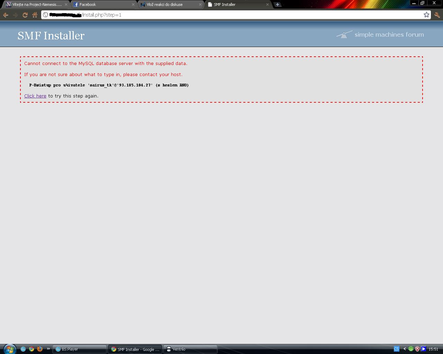Switch to the Vlož reakci do diskuse tab
Viewport: 443px width, 354px height.
[x=171, y=4]
